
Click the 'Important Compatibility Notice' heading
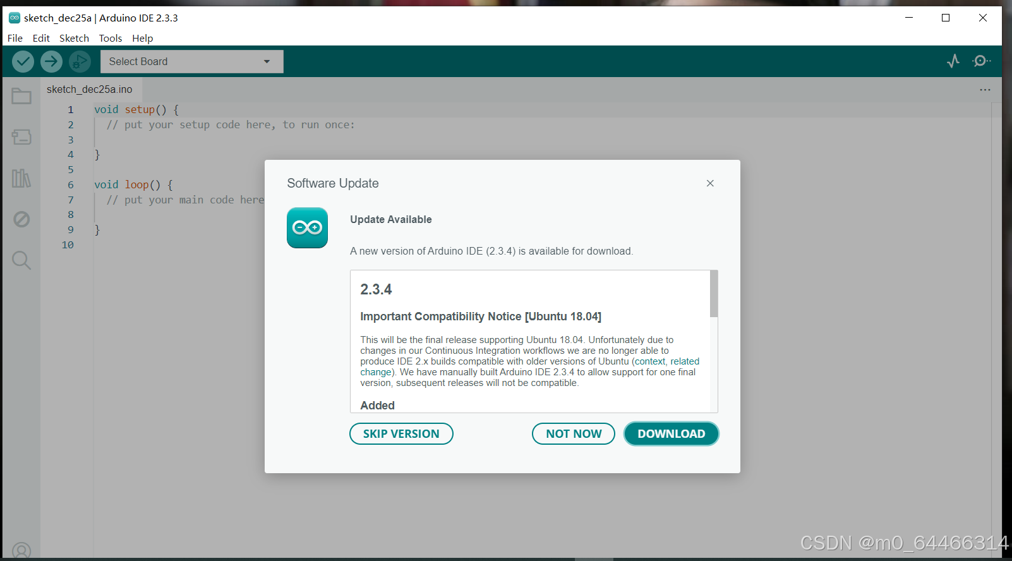click(481, 317)
